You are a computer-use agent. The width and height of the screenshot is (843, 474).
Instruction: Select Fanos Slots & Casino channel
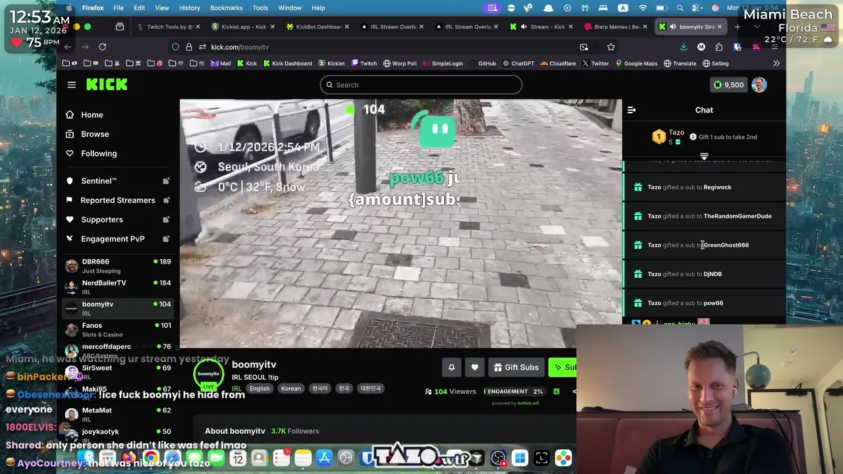[x=118, y=329]
